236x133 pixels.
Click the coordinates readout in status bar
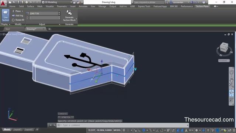(100, 130)
